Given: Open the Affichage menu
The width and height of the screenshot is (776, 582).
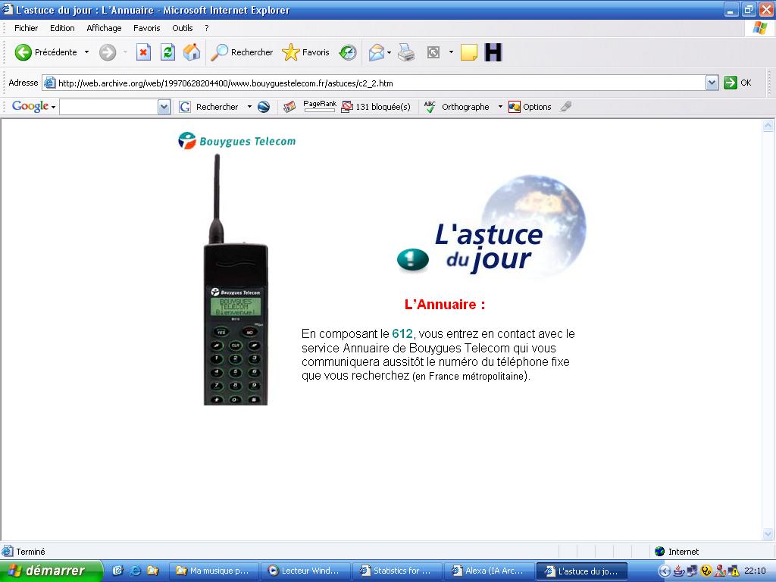Looking at the screenshot, I should [104, 28].
